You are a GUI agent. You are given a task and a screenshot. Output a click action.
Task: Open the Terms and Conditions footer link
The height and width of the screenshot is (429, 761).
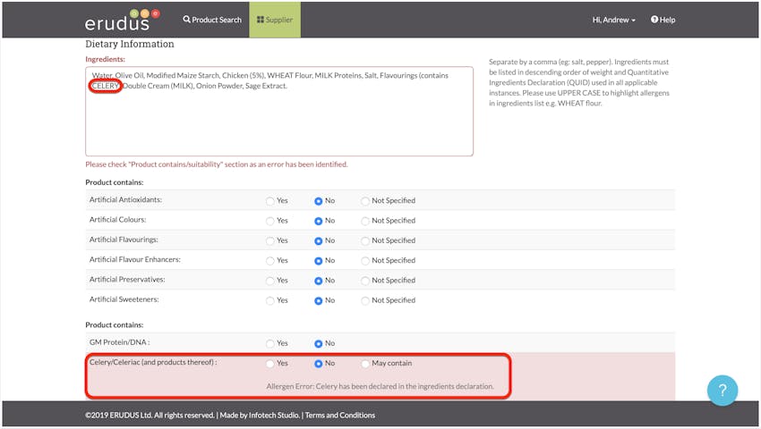pos(340,416)
